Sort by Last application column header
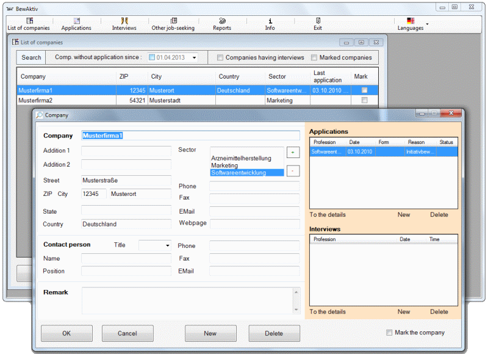 coord(331,76)
